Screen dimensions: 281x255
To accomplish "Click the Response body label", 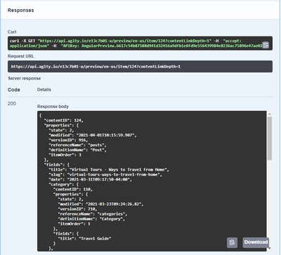I will [53, 107].
